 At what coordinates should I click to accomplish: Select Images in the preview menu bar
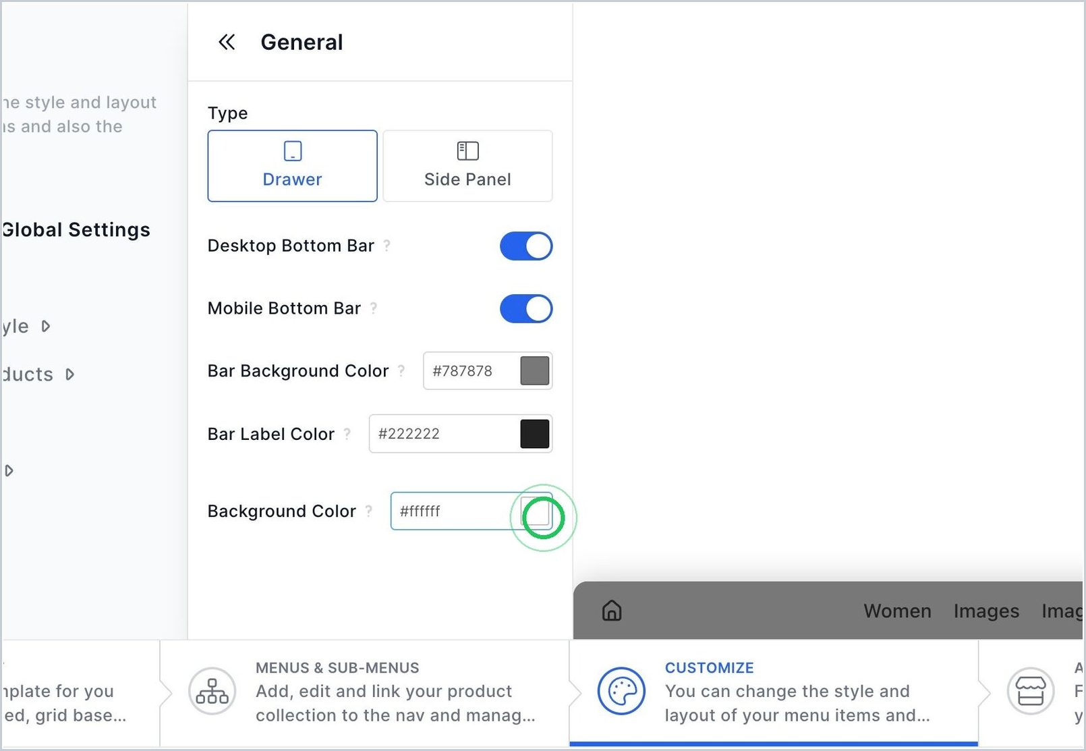tap(986, 611)
